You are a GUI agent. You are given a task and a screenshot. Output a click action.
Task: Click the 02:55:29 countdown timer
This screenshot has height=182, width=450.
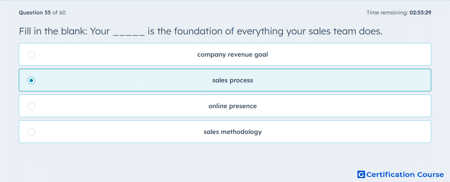420,12
